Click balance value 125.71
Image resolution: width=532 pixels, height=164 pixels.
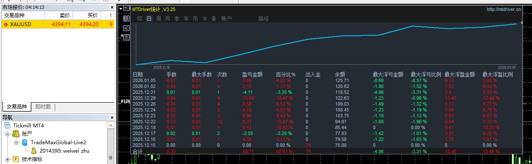click(342, 80)
